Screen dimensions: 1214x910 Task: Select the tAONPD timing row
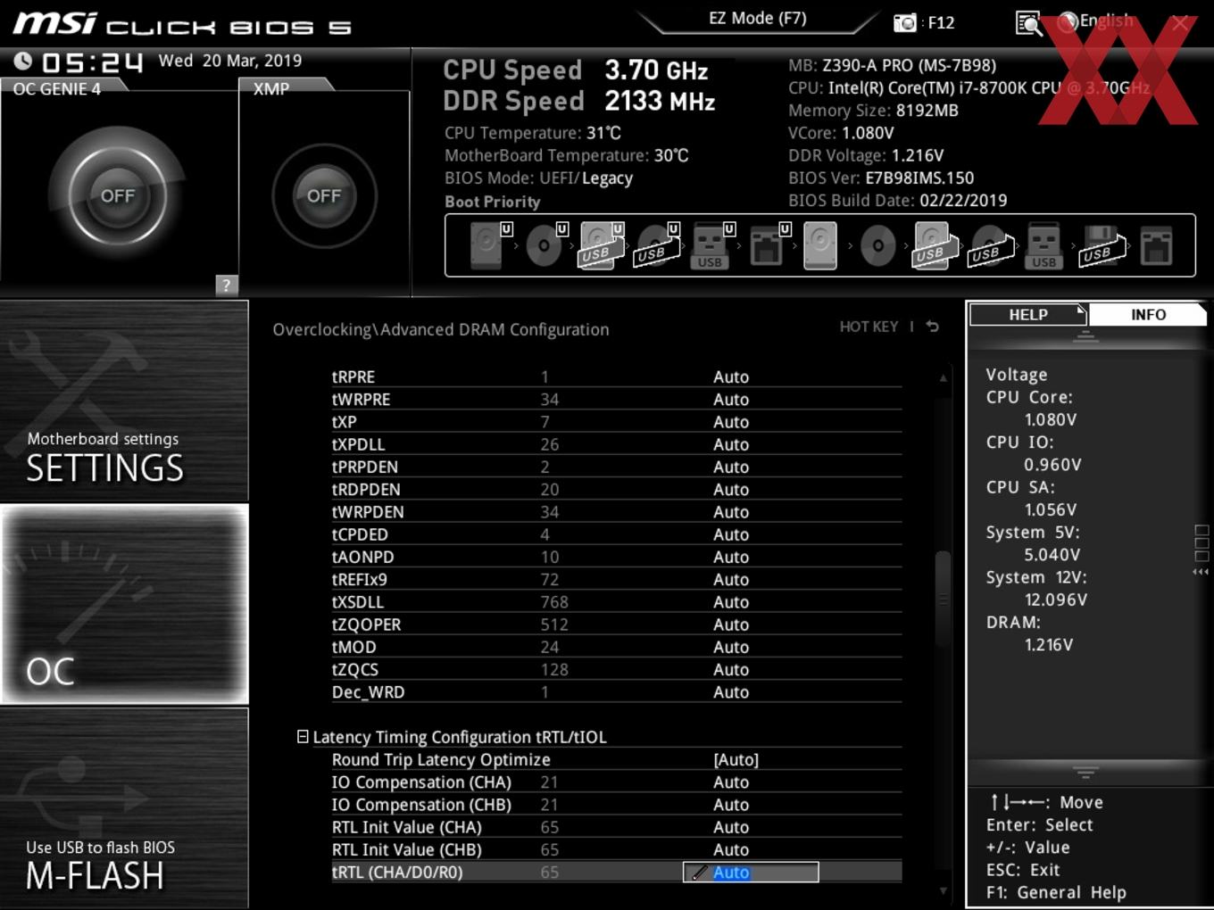pos(616,557)
